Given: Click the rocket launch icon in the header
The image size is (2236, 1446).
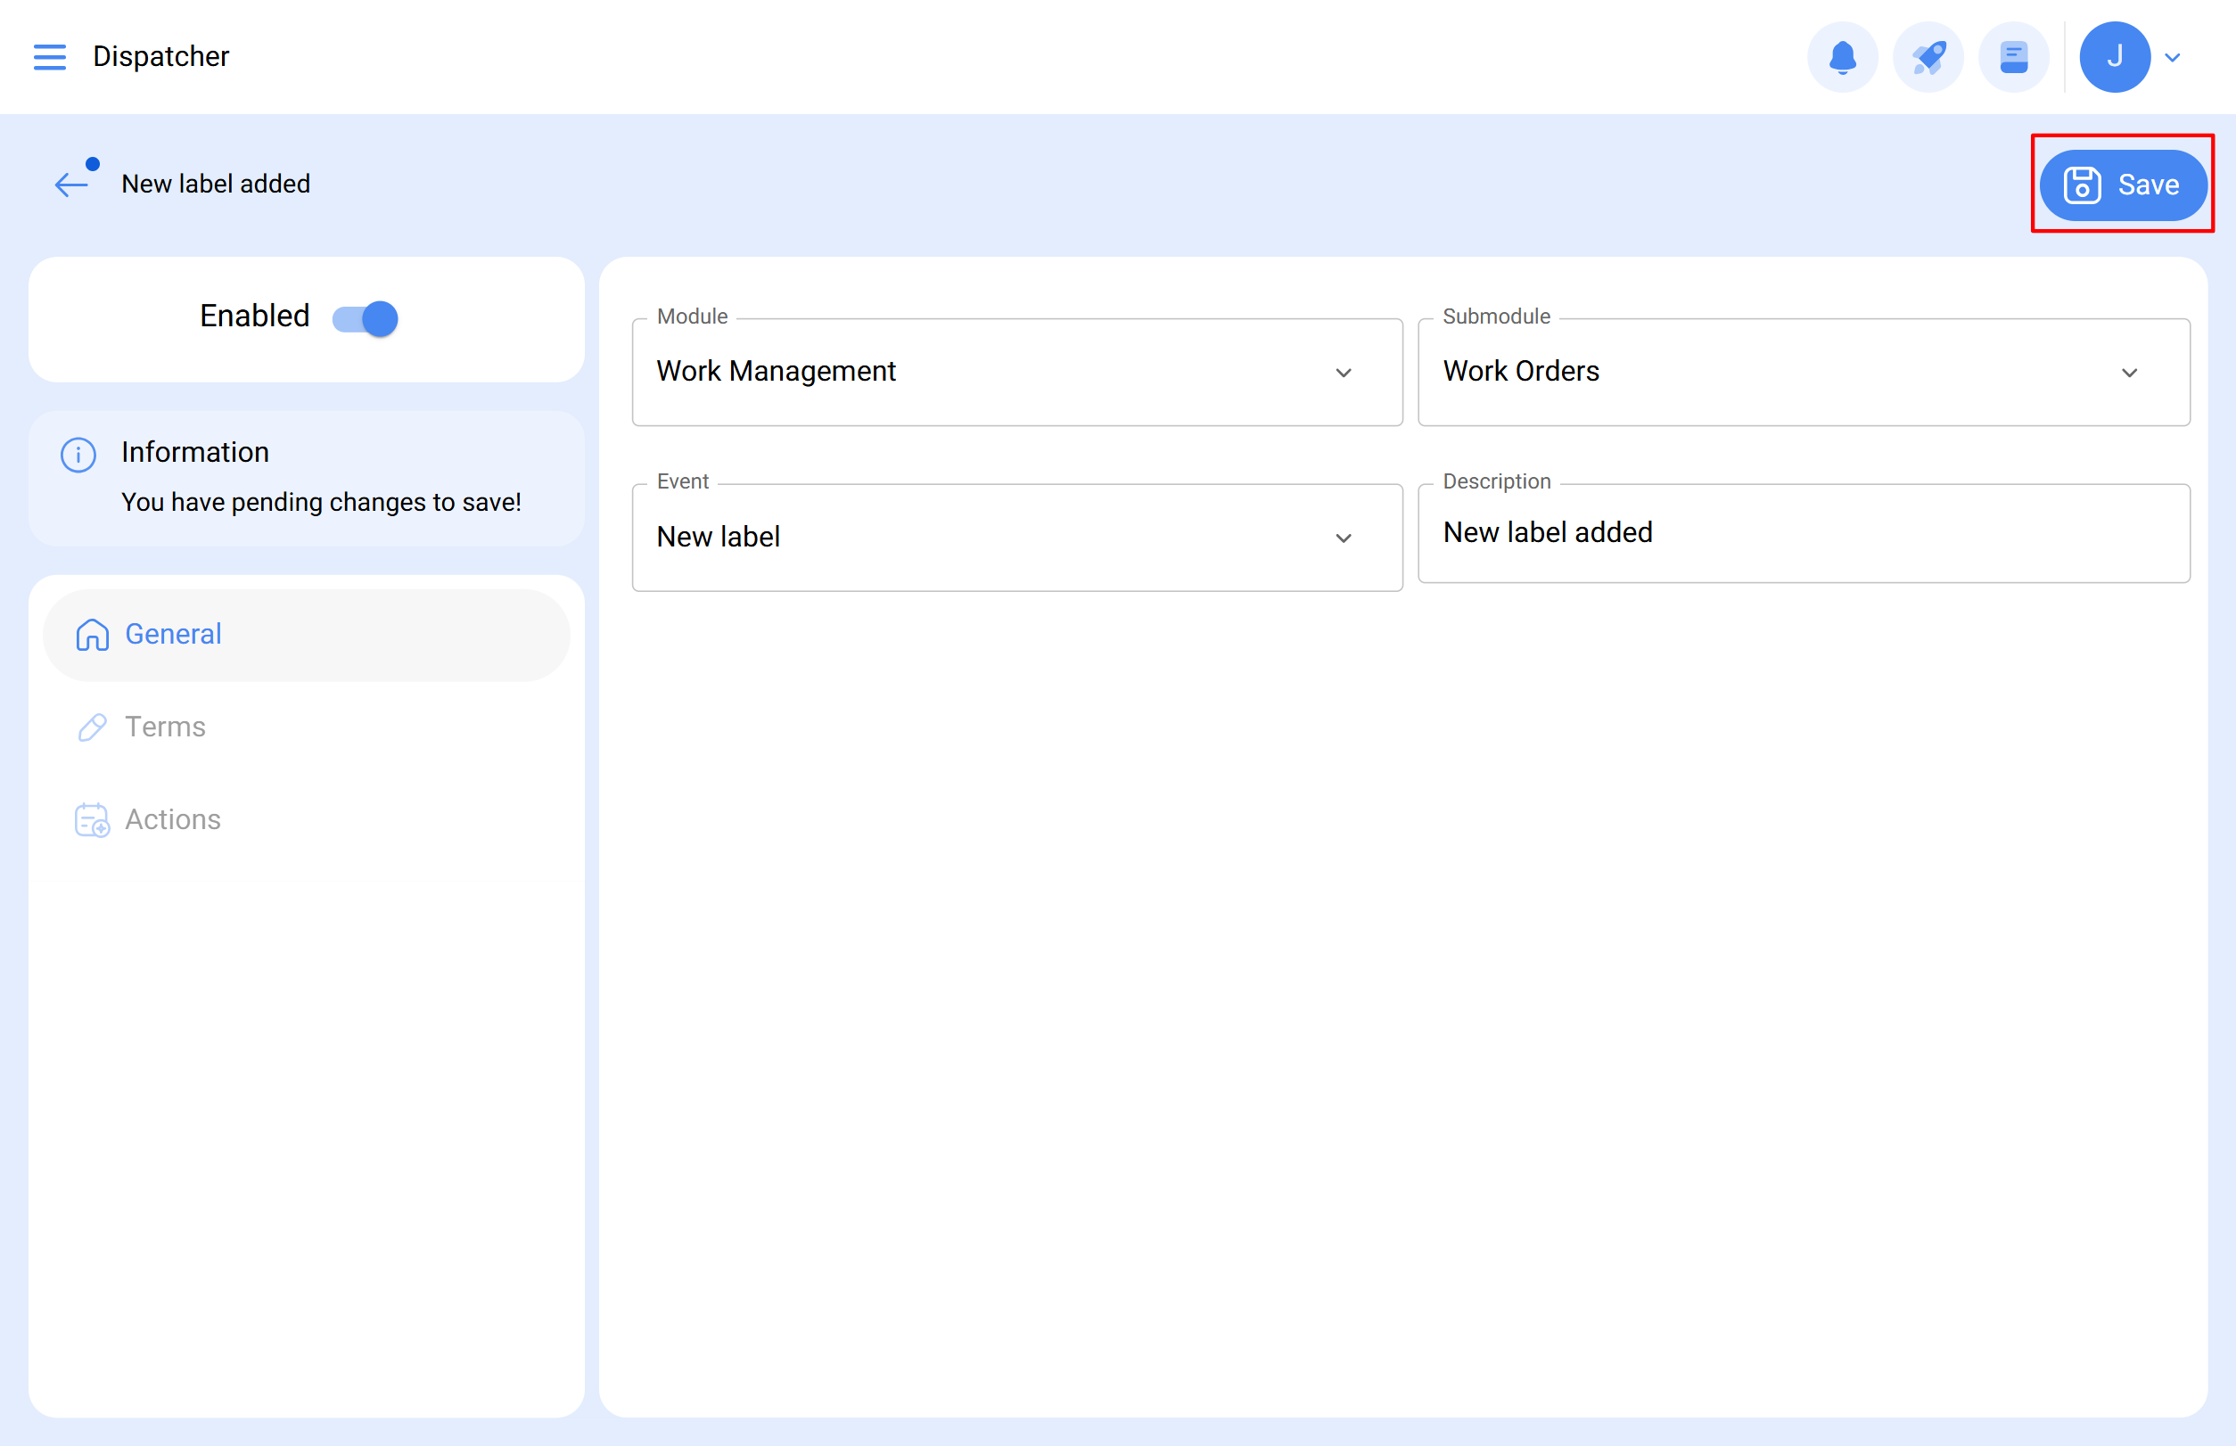Looking at the screenshot, I should click(1928, 56).
